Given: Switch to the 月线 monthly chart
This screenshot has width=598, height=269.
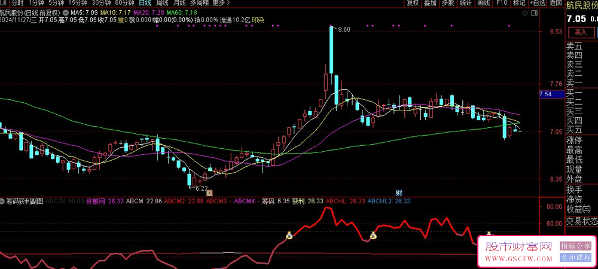Looking at the screenshot, I should tap(179, 3).
